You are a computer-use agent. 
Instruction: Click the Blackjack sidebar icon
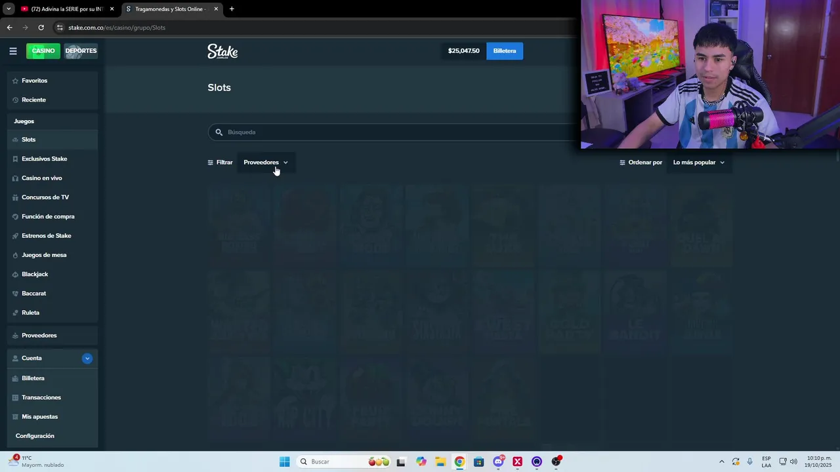click(x=16, y=274)
